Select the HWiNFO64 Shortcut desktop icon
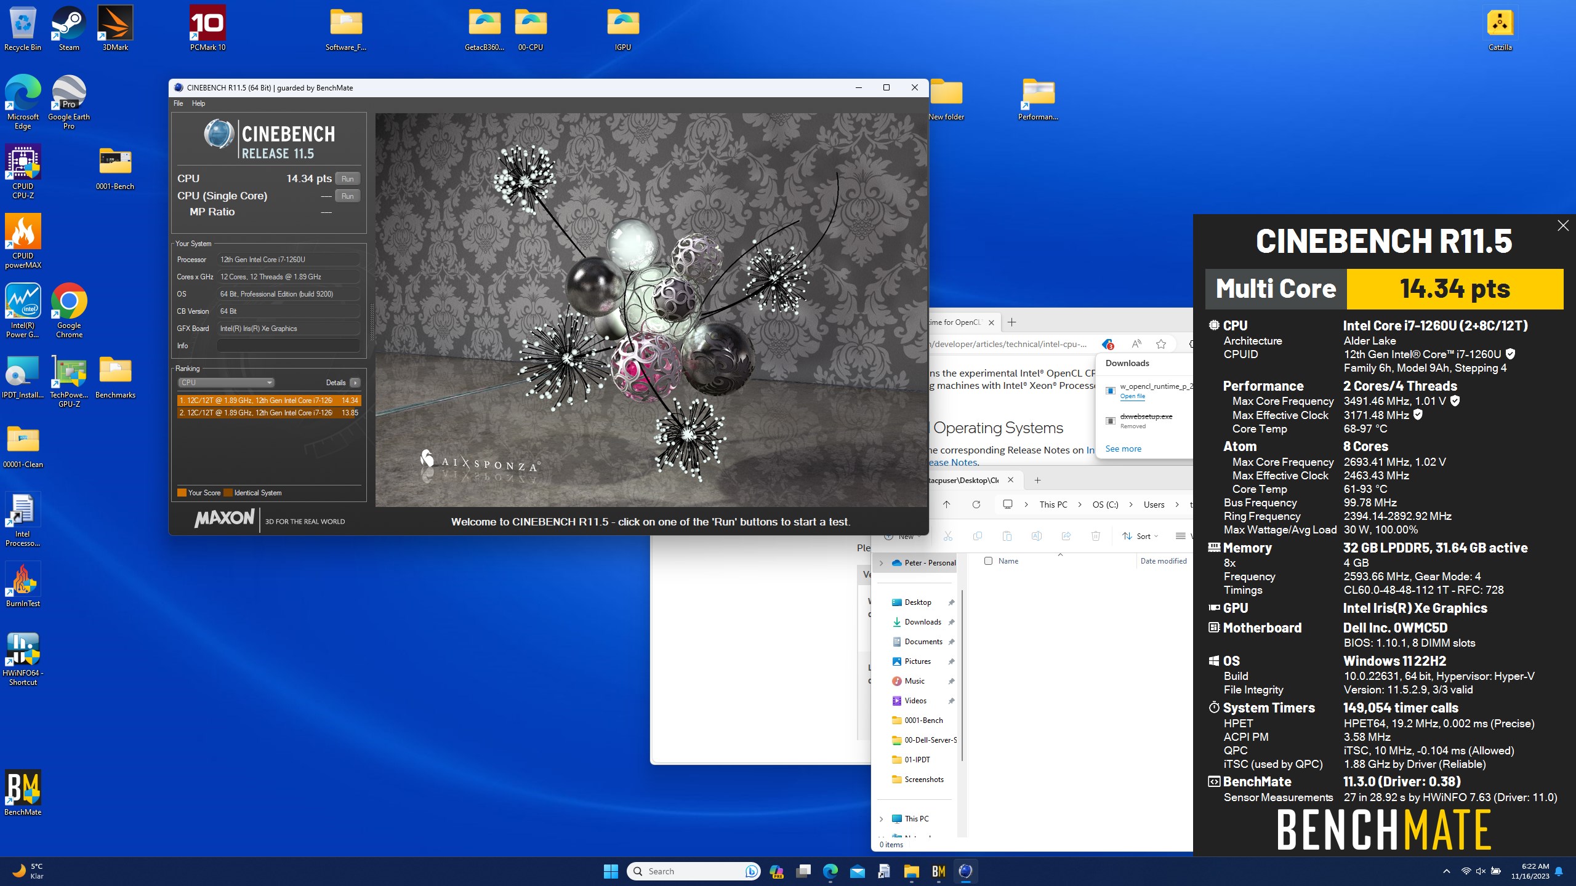 pyautogui.click(x=23, y=659)
